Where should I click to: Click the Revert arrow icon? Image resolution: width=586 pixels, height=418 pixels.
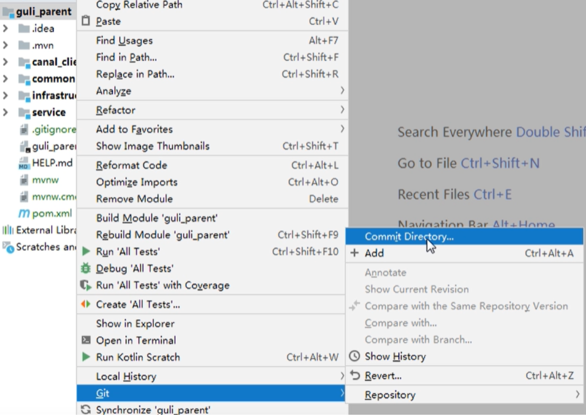tap(354, 376)
